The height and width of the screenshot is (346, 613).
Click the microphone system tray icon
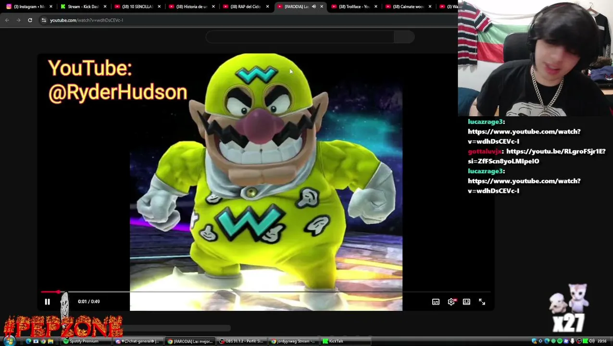[x=573, y=341]
